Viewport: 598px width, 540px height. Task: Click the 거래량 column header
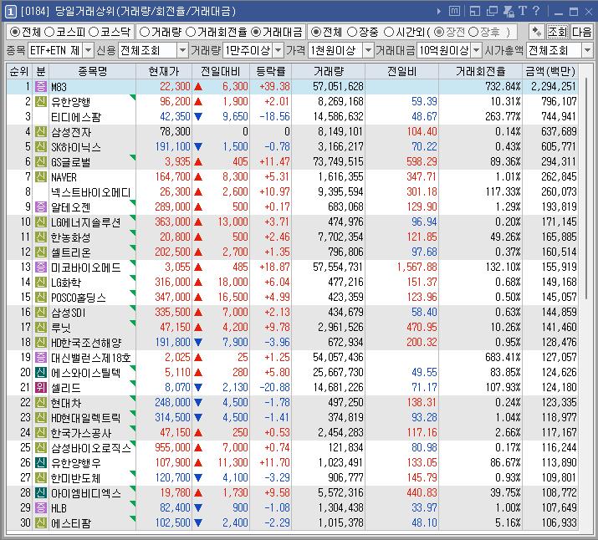[329, 71]
